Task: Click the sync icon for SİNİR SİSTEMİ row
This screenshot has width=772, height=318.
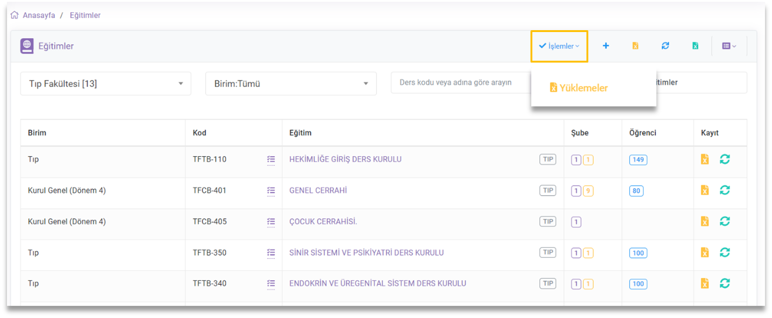Action: point(725,252)
